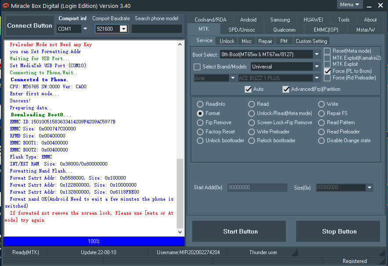Click the Start Button
This screenshot has height=266, width=388.
click(239, 231)
